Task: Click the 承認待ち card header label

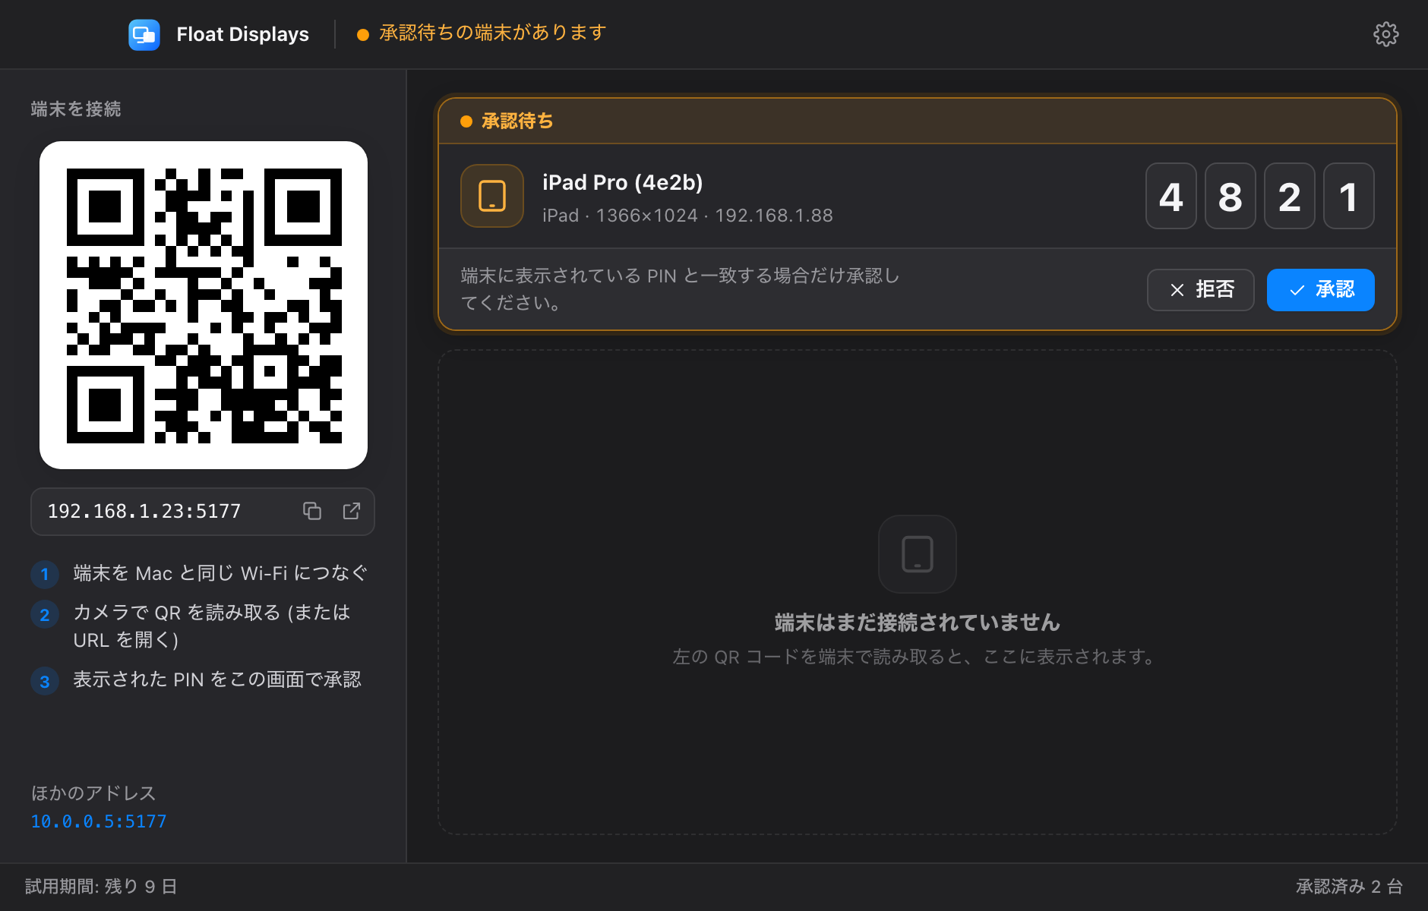Action: tap(517, 121)
